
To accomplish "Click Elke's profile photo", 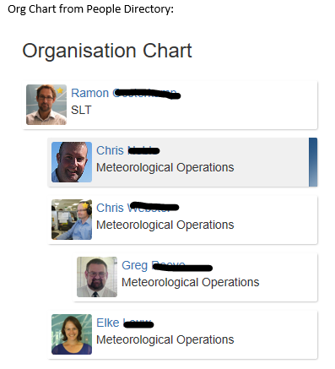I will coord(72,334).
